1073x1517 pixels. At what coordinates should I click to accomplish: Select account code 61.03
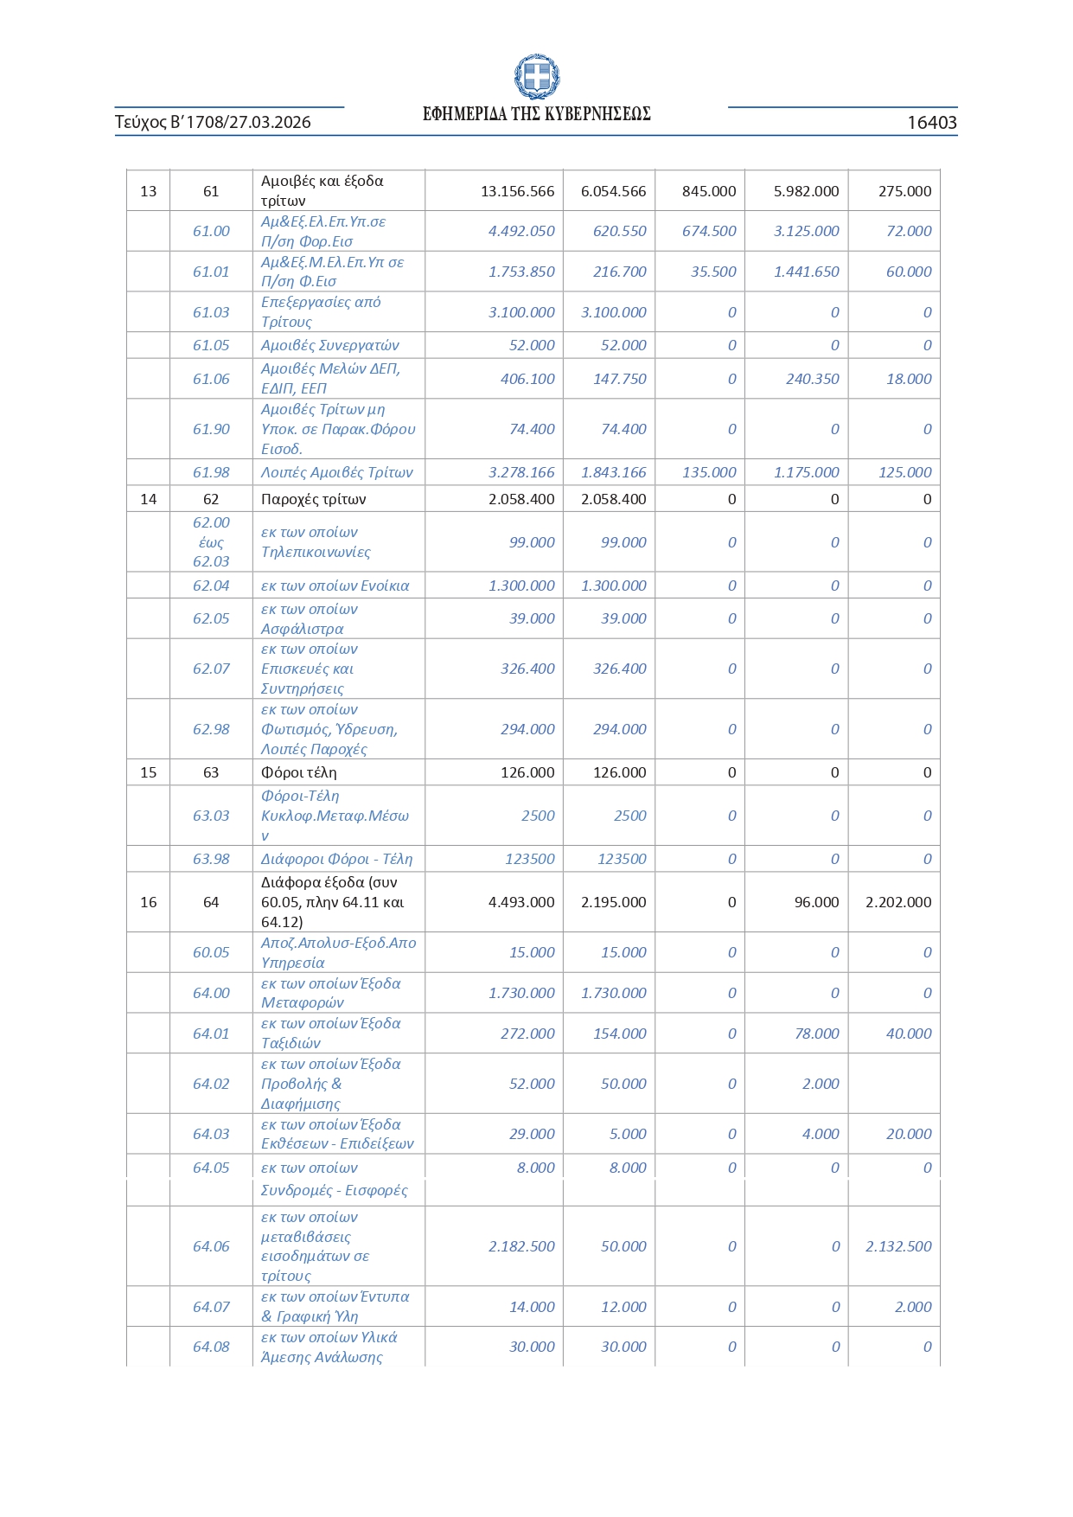(x=211, y=312)
